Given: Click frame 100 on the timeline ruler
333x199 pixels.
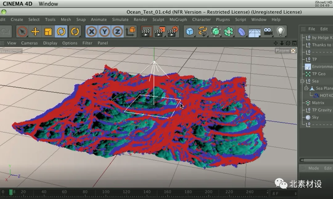Looking at the screenshot, I should pos(106,192).
